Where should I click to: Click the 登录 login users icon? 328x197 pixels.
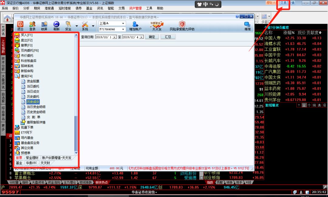[x=32, y=24]
